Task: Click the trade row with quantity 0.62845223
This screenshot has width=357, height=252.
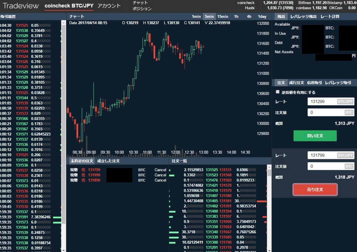Action: coord(31,134)
